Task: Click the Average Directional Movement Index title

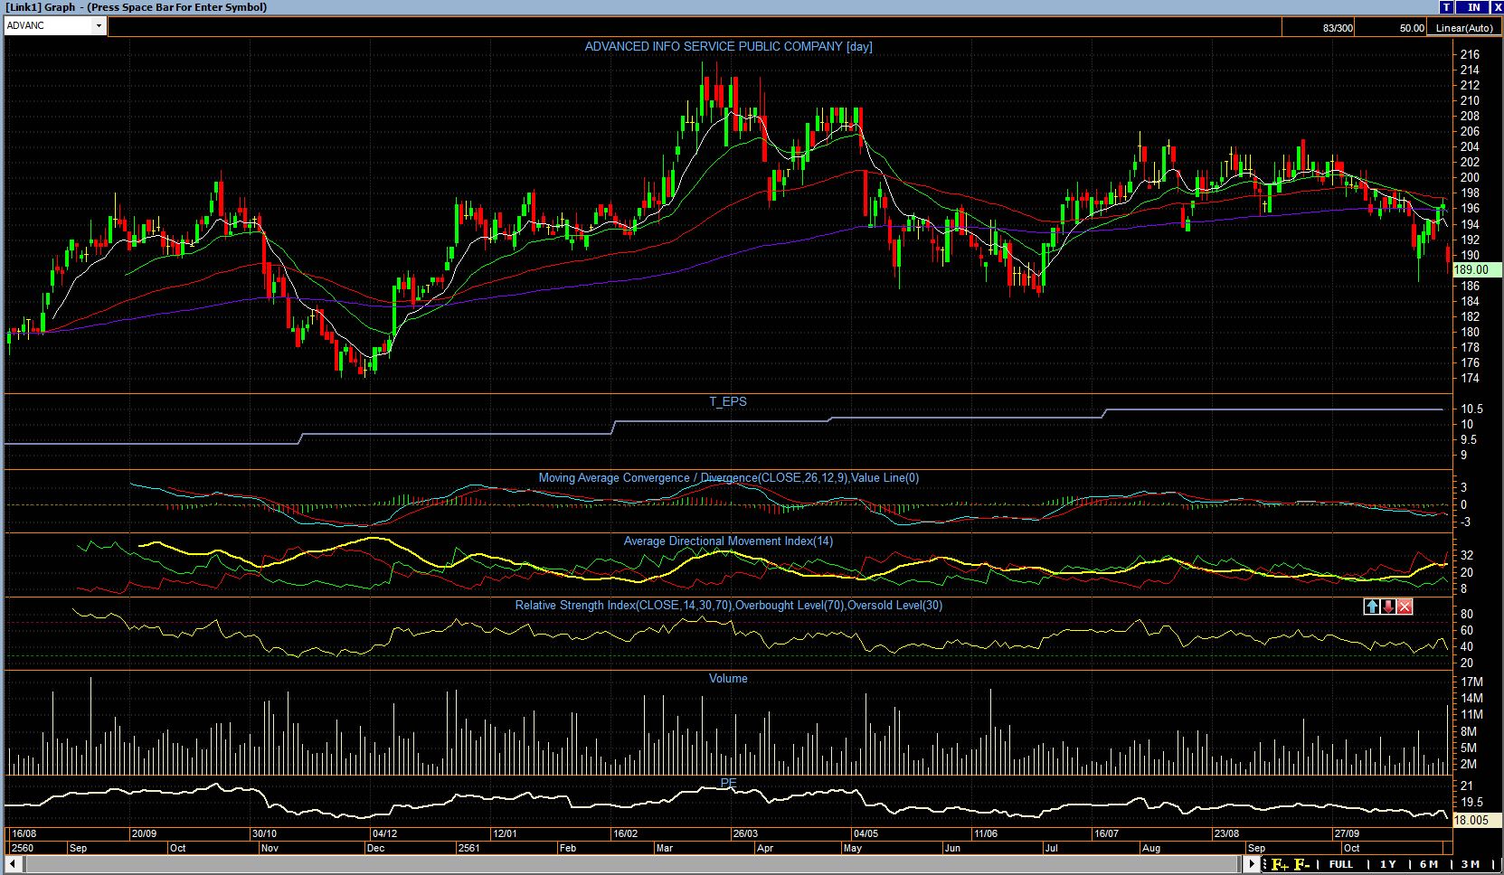Action: click(728, 541)
